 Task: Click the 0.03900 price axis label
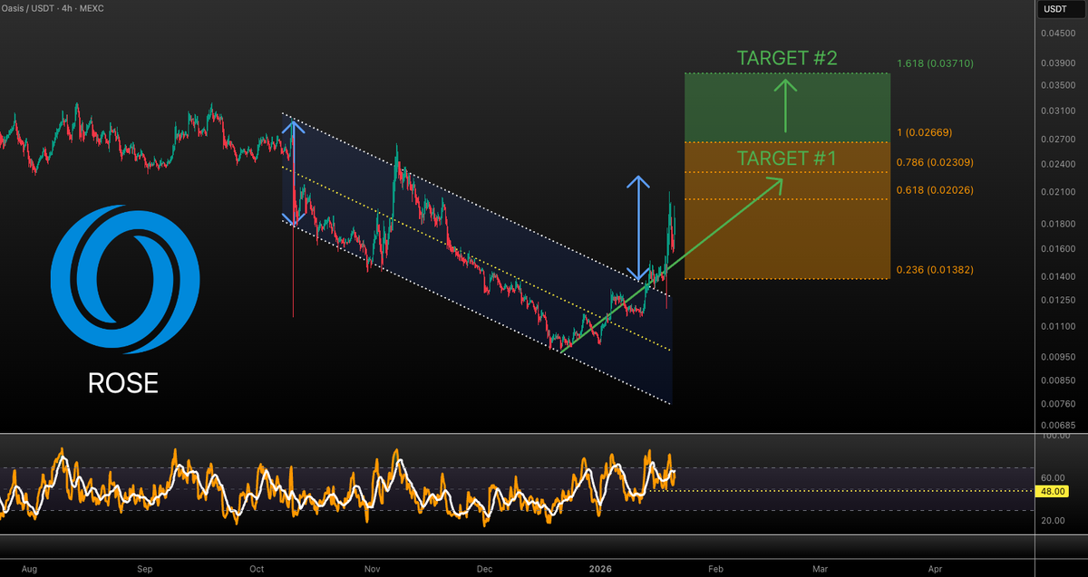tap(1056, 63)
